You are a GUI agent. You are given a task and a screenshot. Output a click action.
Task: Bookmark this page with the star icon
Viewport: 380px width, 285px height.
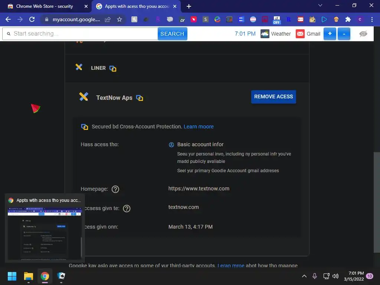[x=119, y=19]
